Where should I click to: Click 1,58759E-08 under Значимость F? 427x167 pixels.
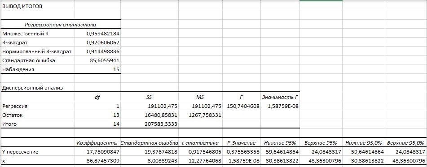pyautogui.click(x=283, y=106)
